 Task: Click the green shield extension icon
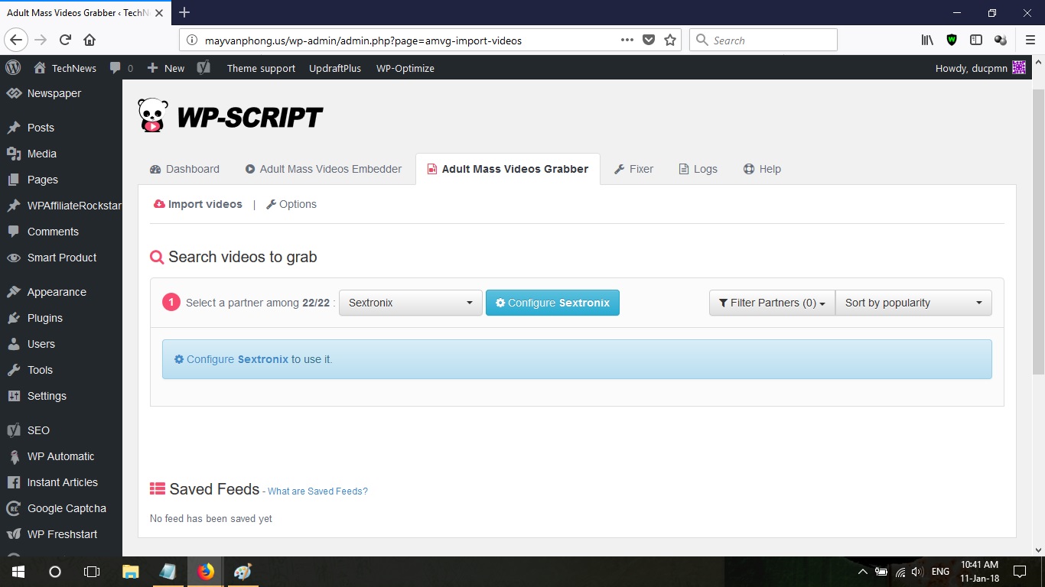[952, 41]
